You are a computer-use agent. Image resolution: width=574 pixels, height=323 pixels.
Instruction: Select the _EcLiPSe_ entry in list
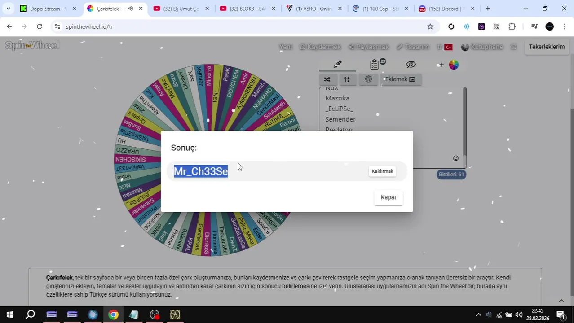(x=339, y=109)
